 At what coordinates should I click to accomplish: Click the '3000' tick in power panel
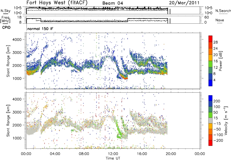17,53
